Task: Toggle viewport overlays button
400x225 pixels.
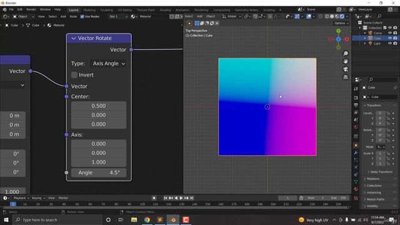Action: (x=309, y=16)
